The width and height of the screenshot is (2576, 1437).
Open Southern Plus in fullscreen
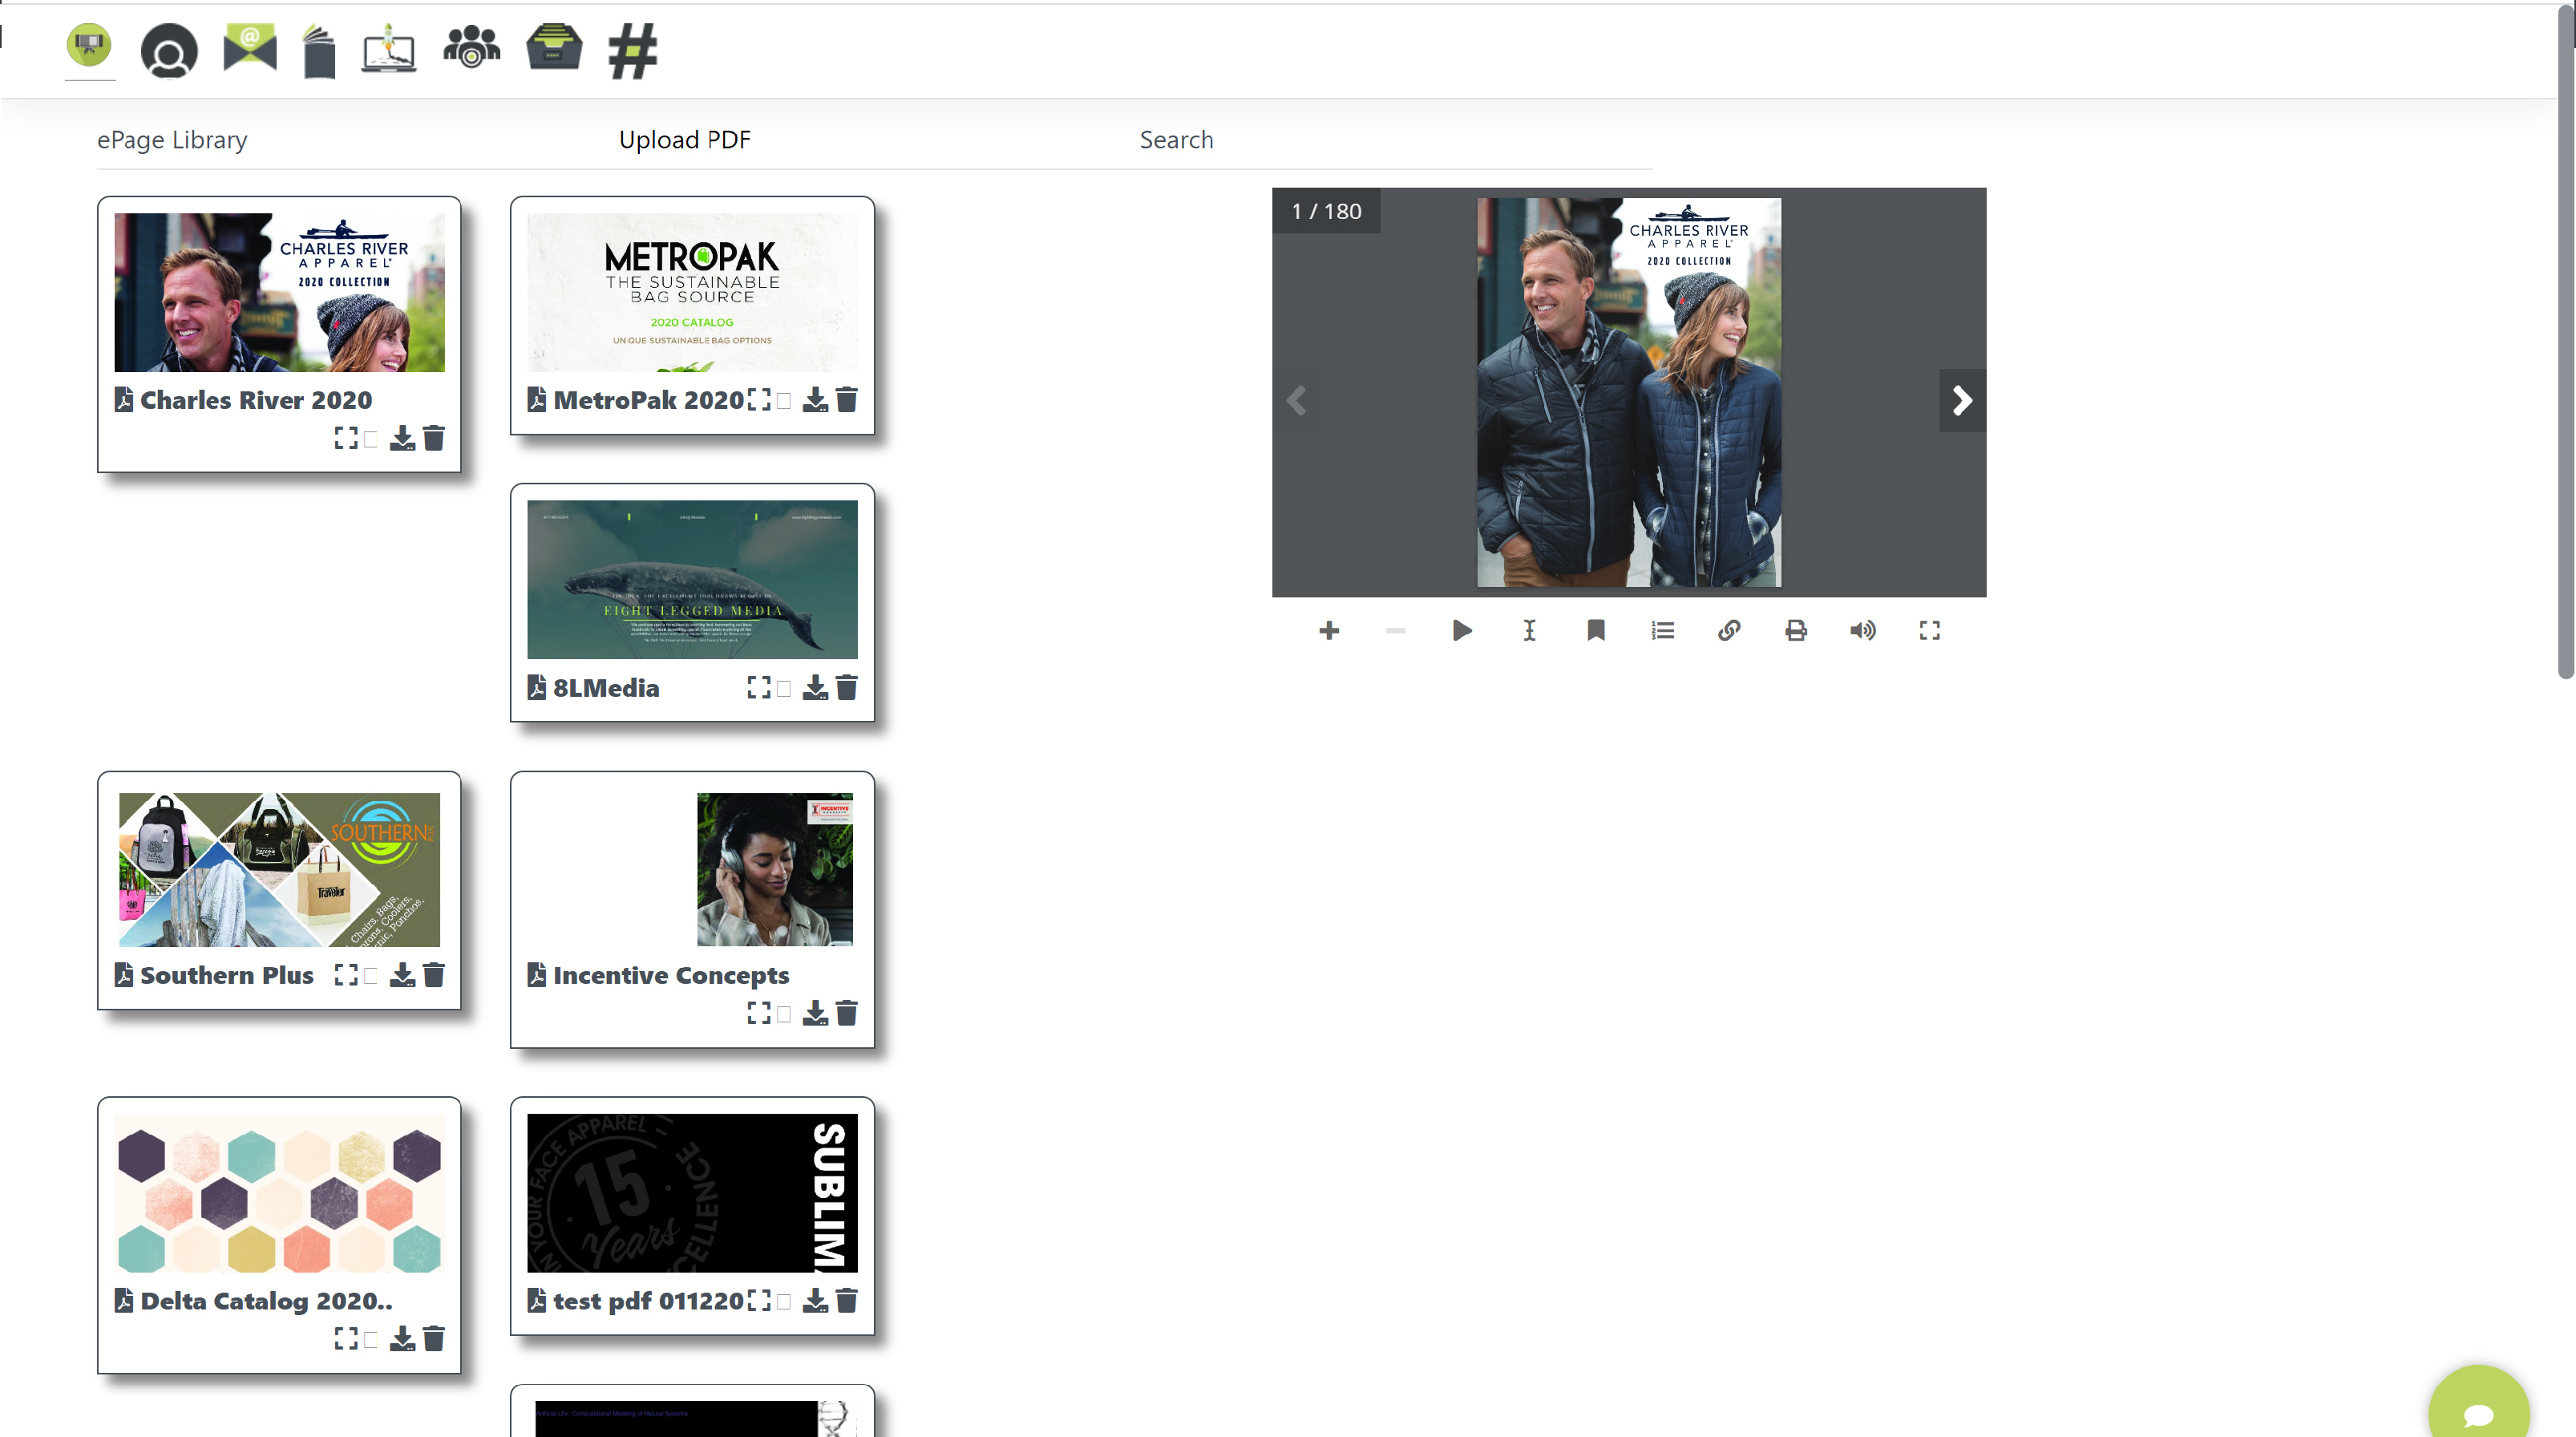click(346, 975)
